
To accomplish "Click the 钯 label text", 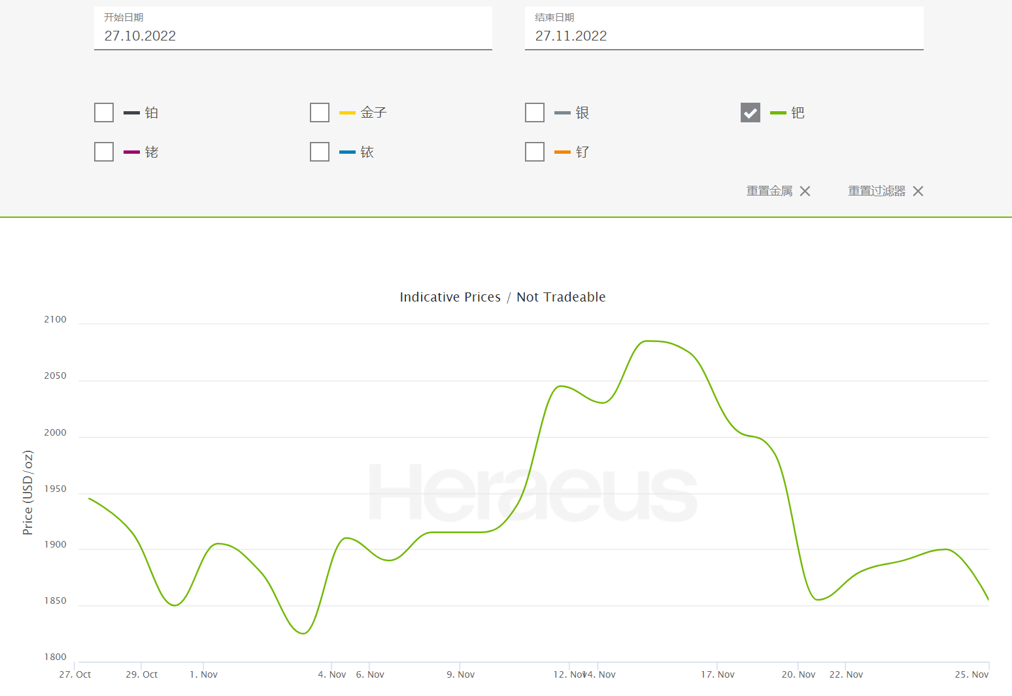I will pos(798,113).
